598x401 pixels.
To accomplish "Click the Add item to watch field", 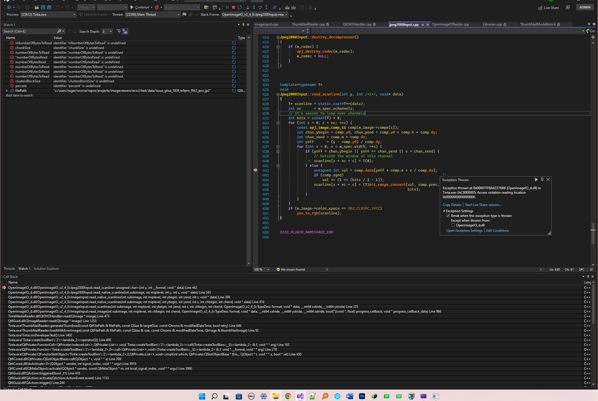I will tap(19, 95).
